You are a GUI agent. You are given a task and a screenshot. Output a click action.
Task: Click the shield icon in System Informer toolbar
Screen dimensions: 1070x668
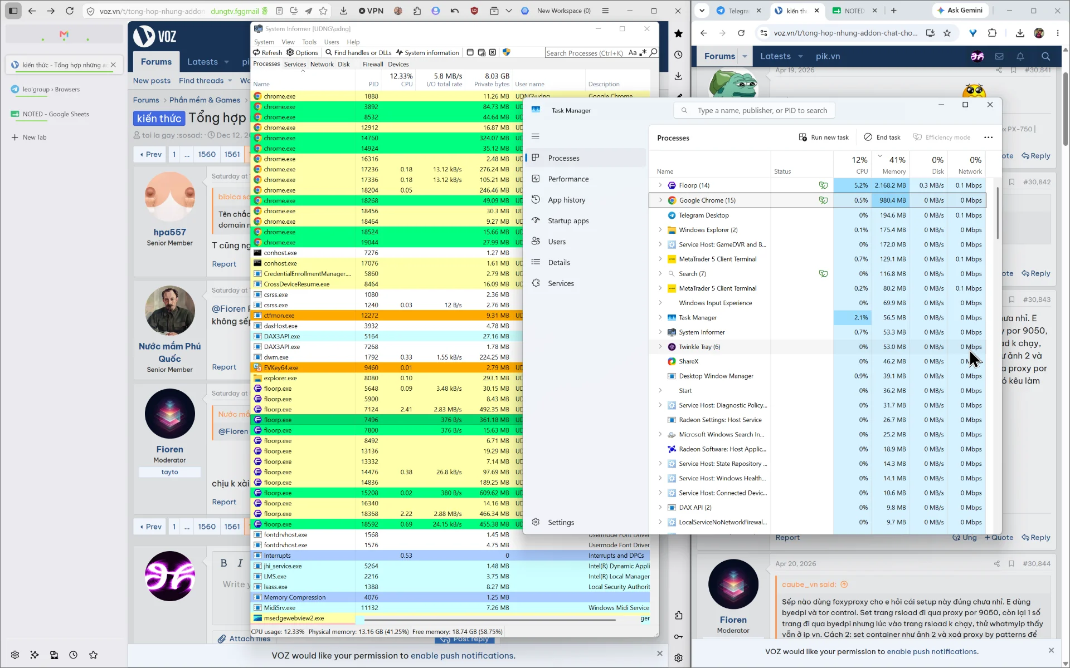[507, 52]
